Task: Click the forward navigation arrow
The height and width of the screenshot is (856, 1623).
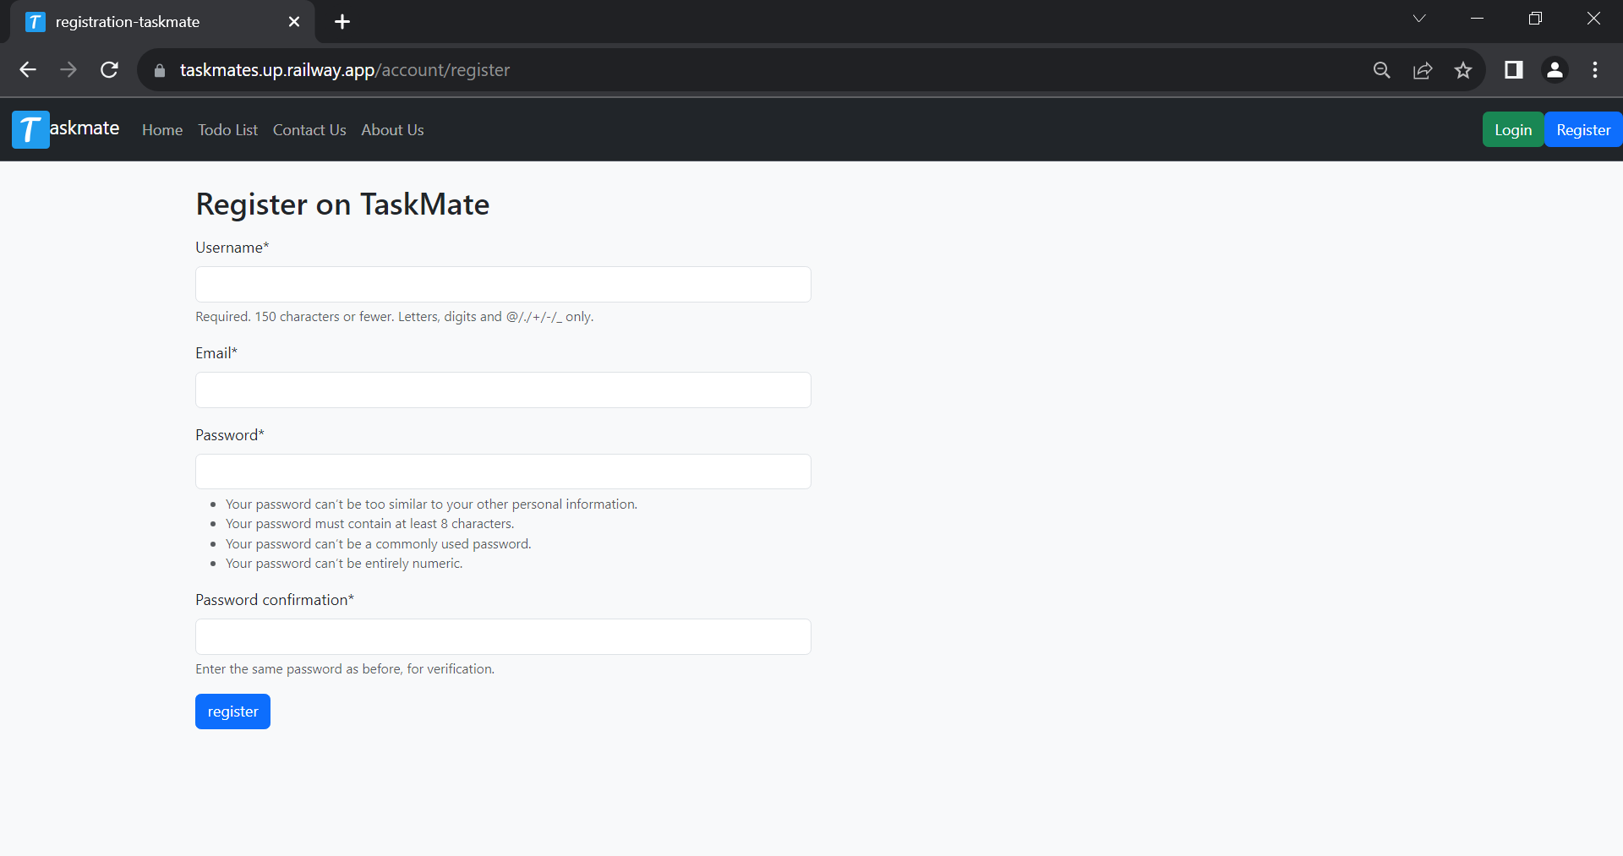Action: 68,70
